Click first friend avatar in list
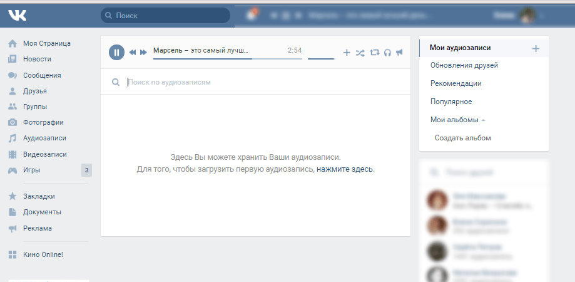 point(437,200)
